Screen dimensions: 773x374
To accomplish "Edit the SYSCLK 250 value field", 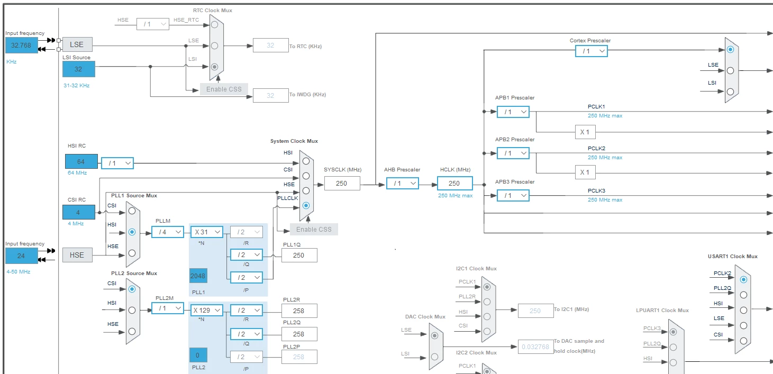I will (x=342, y=183).
